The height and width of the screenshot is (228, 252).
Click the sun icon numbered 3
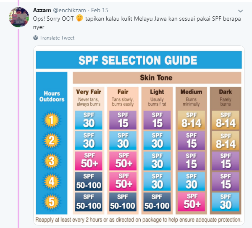pyautogui.click(x=51, y=161)
